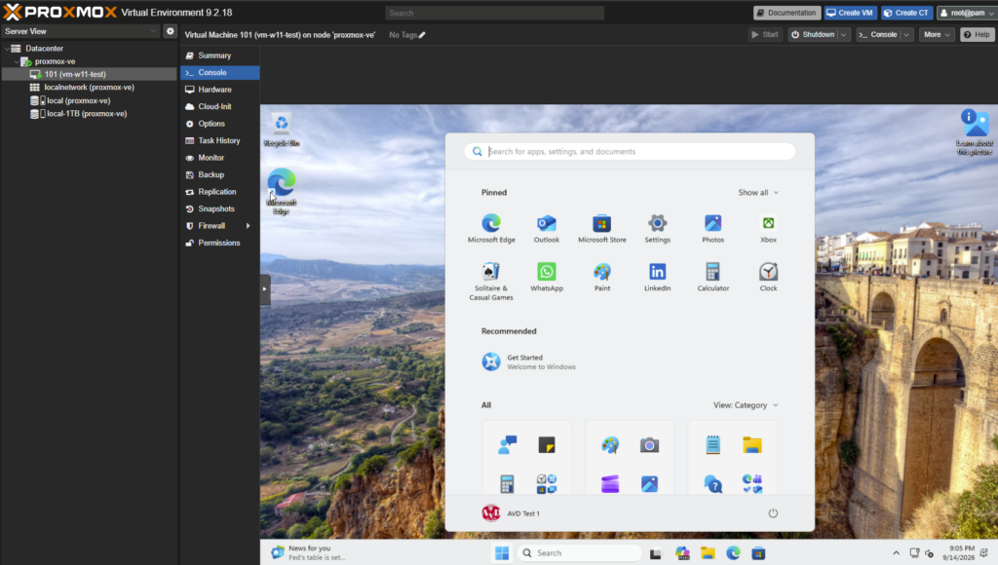This screenshot has height=565, width=998.
Task: Open the Cloud-Init tab
Action: click(x=219, y=106)
